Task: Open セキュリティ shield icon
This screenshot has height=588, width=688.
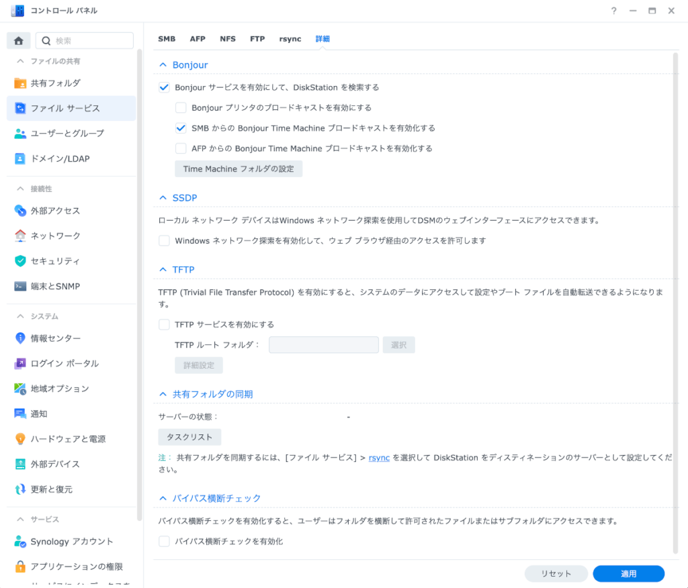Action: pyautogui.click(x=20, y=261)
